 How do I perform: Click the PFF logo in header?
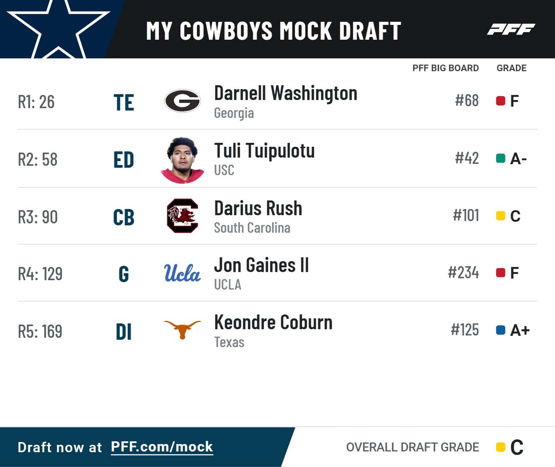511,29
